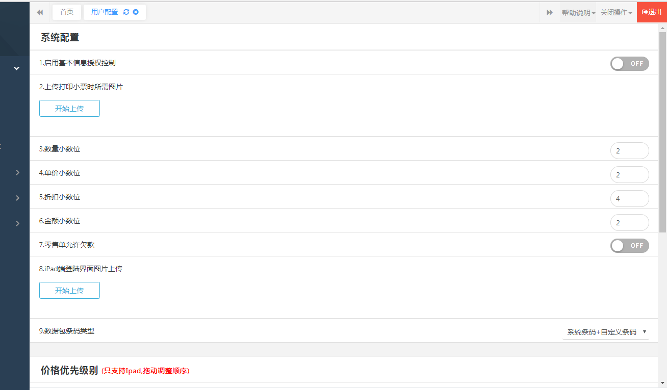The image size is (667, 390).
Task: Click the scrollbar down arrow
Action: click(x=662, y=382)
